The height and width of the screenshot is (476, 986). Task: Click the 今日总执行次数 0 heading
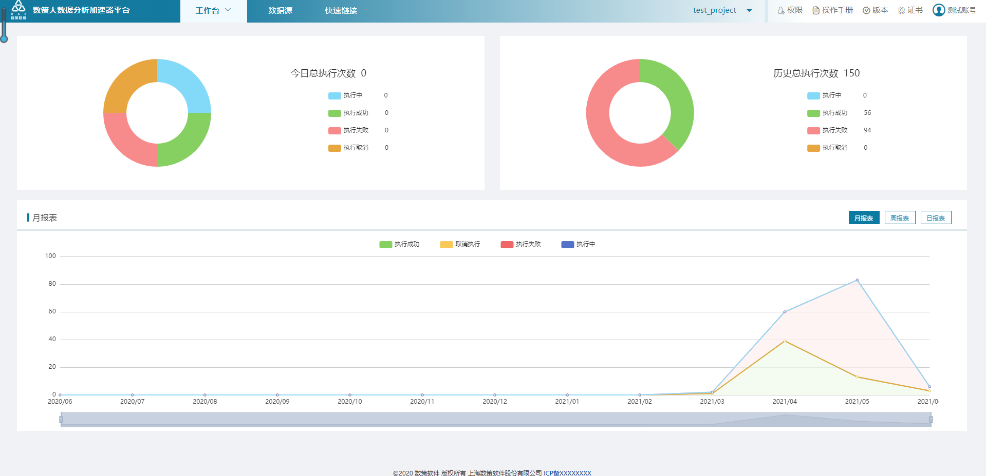pos(329,73)
